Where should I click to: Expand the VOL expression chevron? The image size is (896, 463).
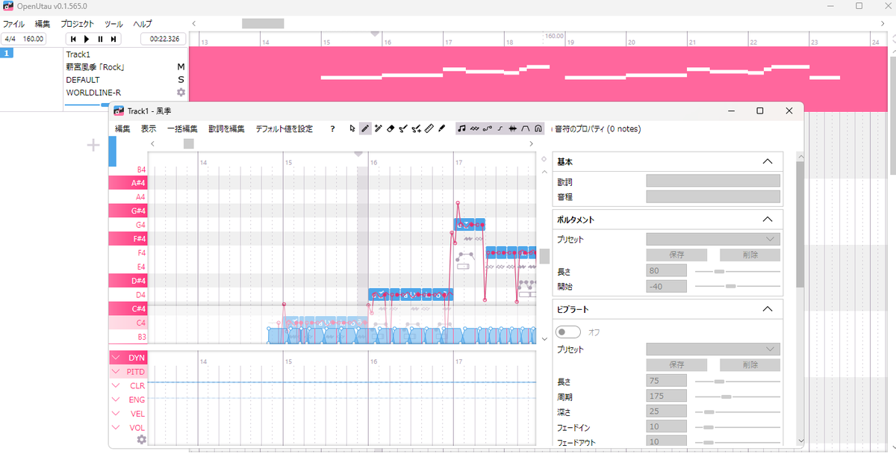click(116, 428)
